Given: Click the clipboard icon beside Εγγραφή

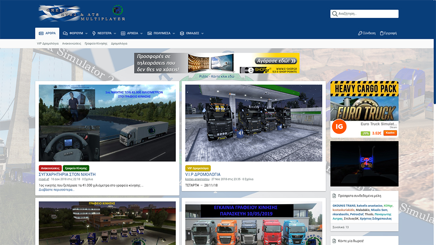Looking at the screenshot, I should coord(382,33).
